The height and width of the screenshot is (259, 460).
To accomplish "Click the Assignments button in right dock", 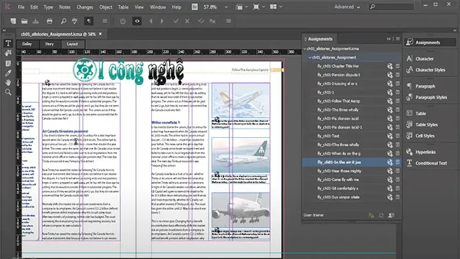I will pyautogui.click(x=430, y=42).
